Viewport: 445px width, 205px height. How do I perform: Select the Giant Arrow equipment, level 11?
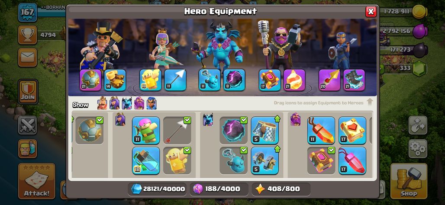[x=175, y=80]
